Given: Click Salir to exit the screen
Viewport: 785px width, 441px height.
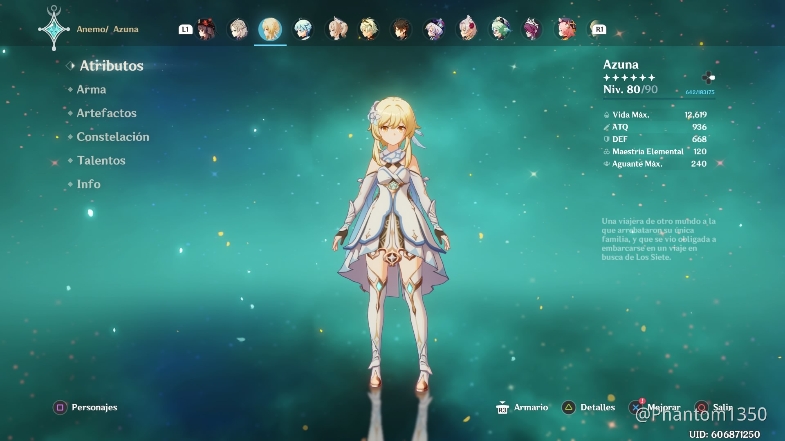Looking at the screenshot, I should point(723,408).
